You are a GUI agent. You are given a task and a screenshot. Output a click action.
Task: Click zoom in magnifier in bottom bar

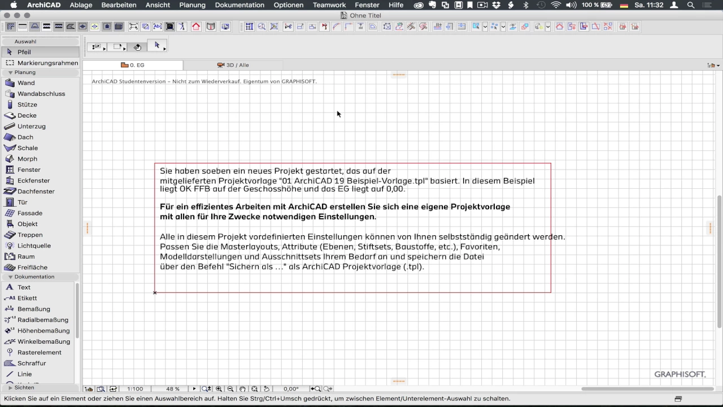(x=219, y=389)
